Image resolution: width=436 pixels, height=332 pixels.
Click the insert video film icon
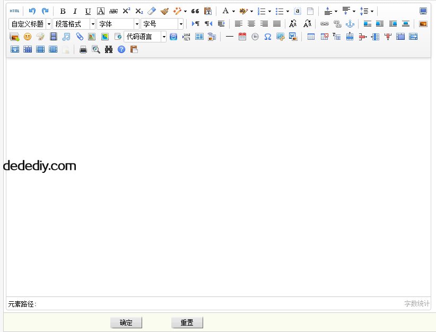[x=53, y=37]
